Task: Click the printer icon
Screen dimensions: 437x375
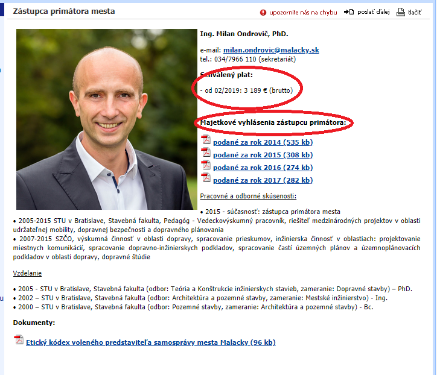Action: [401, 12]
